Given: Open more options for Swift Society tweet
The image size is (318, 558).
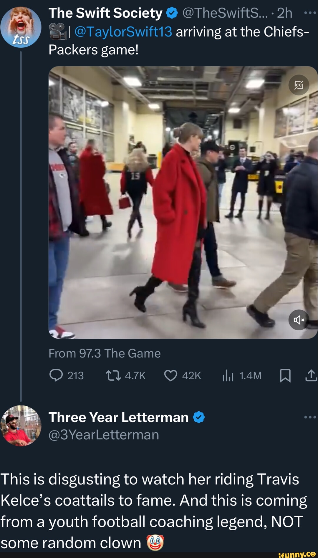Looking at the screenshot, I should tap(310, 13).
